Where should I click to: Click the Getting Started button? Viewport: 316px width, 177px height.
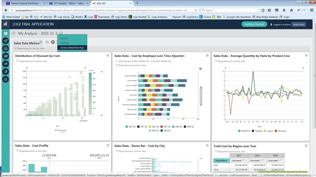(254, 24)
